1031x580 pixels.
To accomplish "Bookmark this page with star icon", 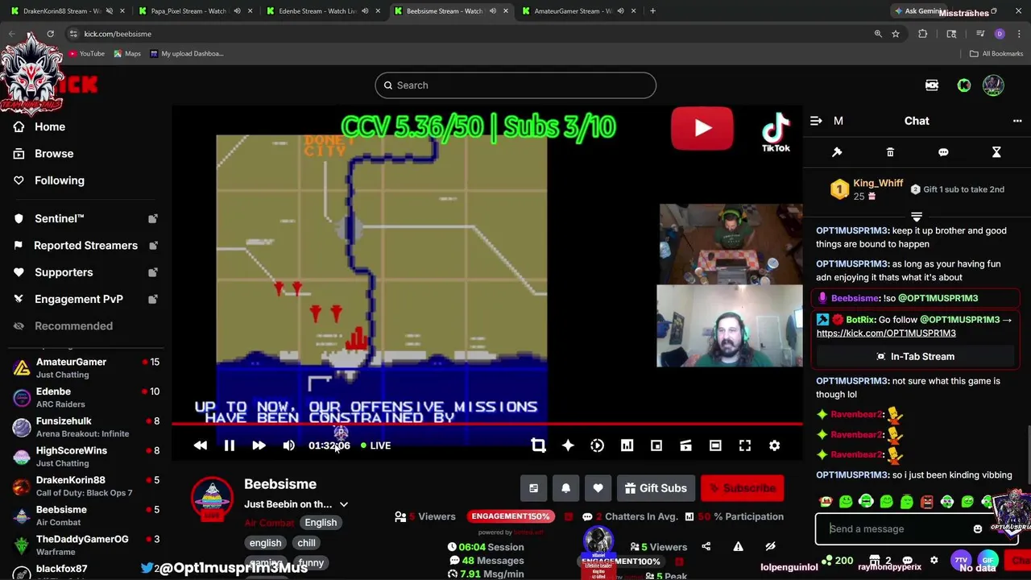I will click(896, 34).
